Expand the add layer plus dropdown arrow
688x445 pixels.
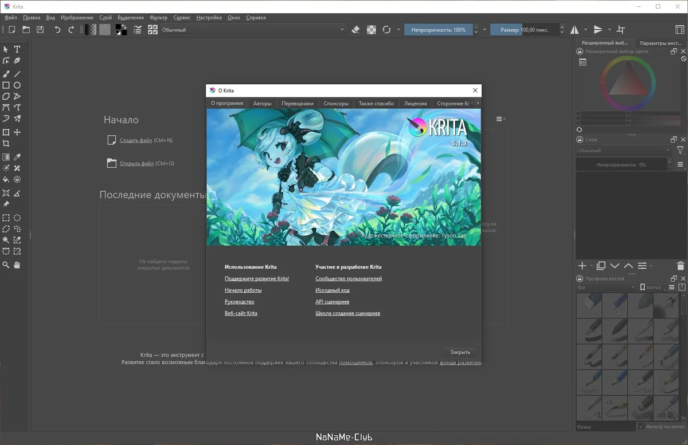(x=591, y=266)
